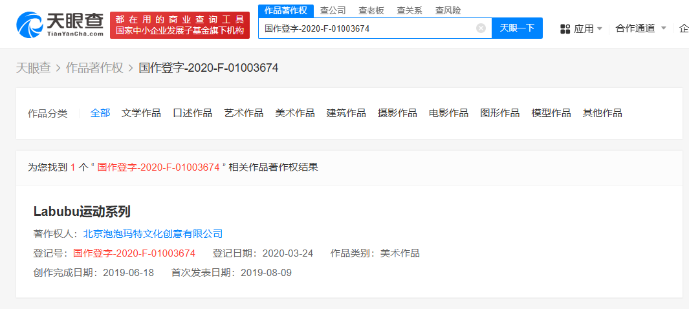Viewport: 689px width, 309px height.
Task: Filter by 其他作品 category
Action: tap(602, 112)
